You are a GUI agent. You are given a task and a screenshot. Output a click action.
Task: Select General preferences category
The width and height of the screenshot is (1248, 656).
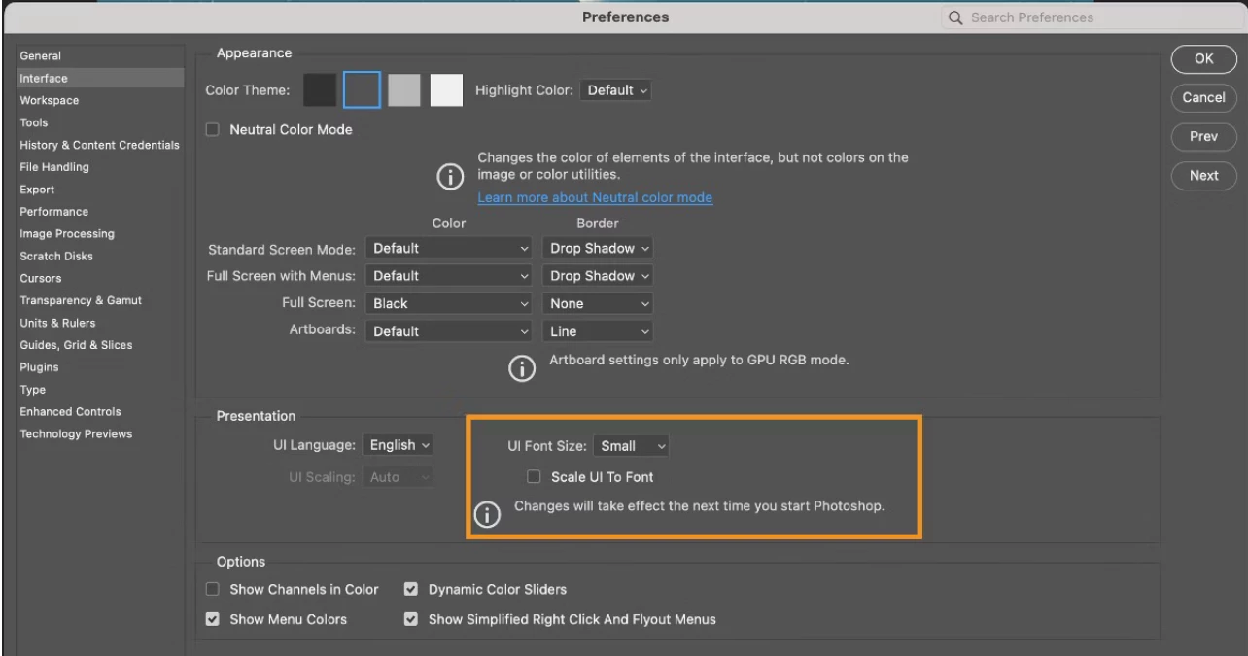point(40,56)
